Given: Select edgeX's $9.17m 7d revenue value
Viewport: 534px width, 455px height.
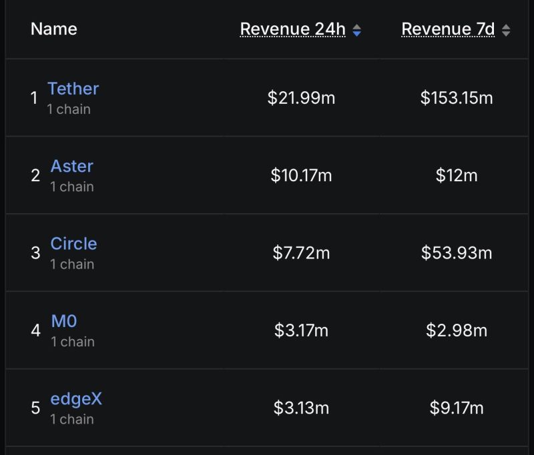Looking at the screenshot, I should coord(457,408).
